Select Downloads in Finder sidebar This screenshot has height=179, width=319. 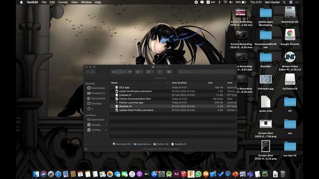96,88
